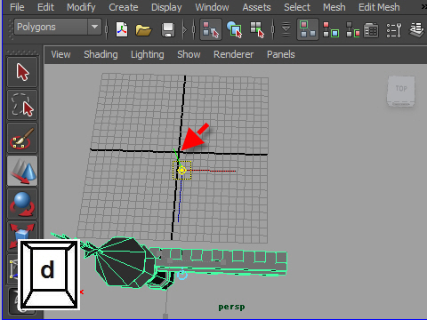Screen dimensions: 427x320
Task: Create a new scene
Action: (122, 29)
